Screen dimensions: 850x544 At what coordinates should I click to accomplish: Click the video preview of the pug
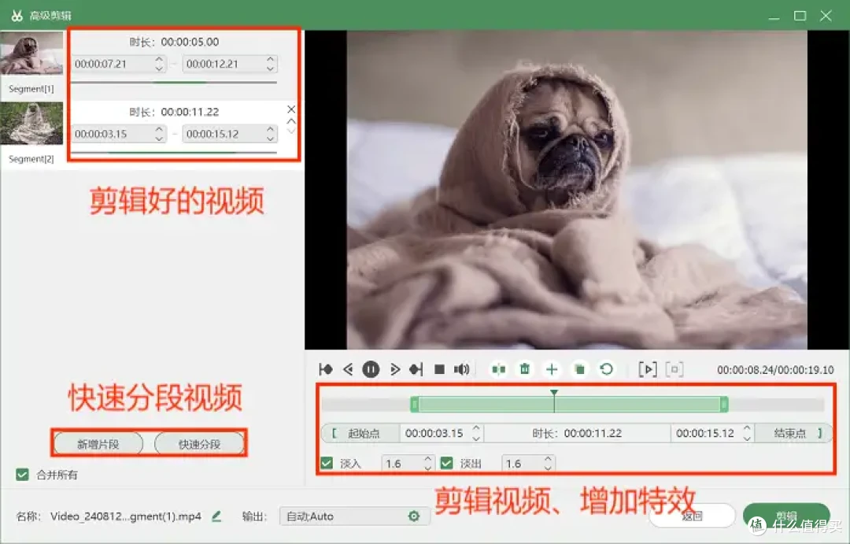point(577,189)
